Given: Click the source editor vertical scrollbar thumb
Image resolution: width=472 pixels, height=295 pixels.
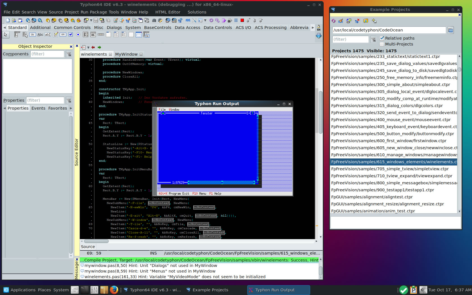Looking at the screenshot, I should (321, 112).
